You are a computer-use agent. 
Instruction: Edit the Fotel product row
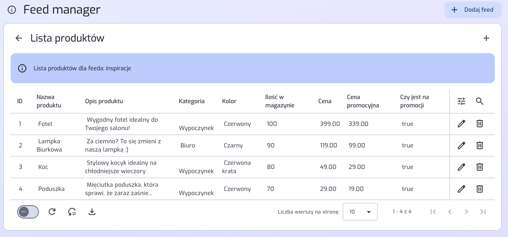(462, 124)
